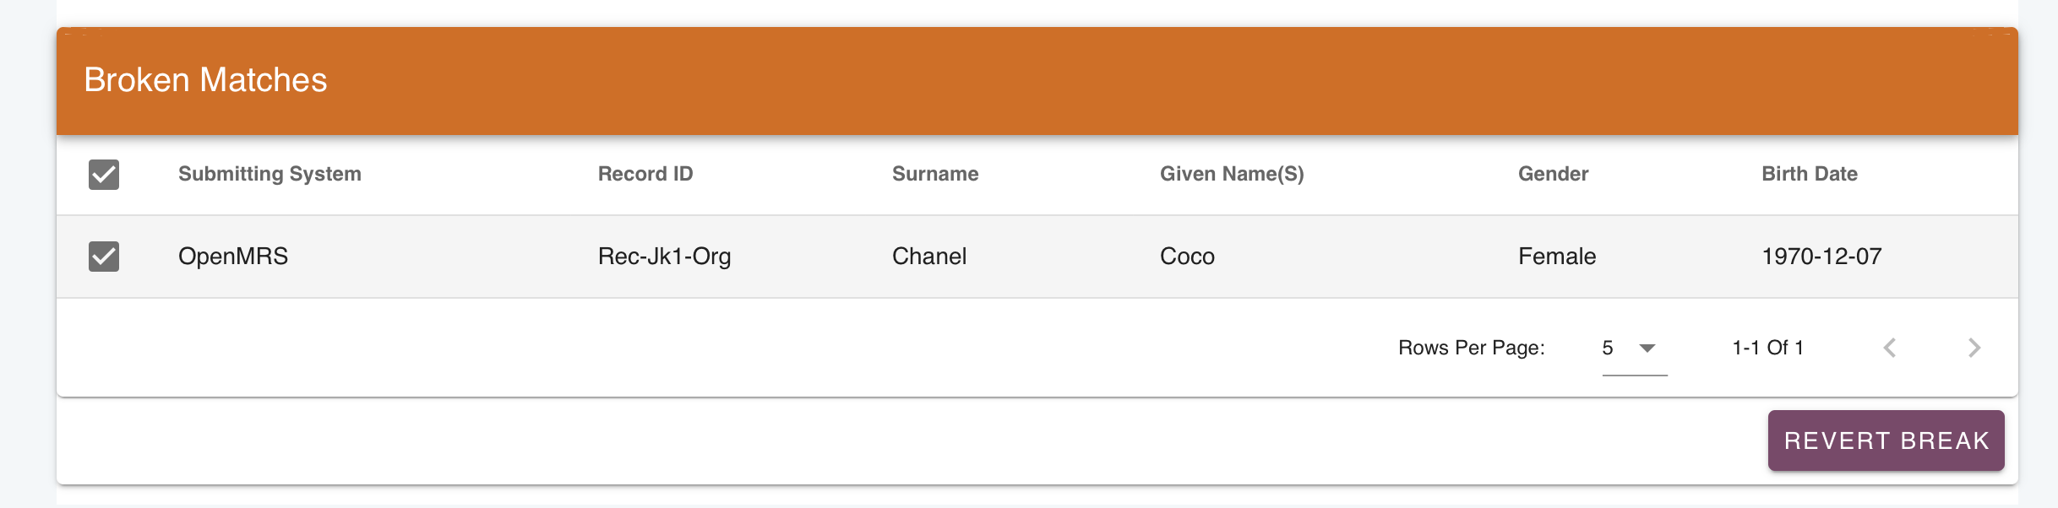Click the Gender column header
The height and width of the screenshot is (508, 2058).
(x=1553, y=174)
